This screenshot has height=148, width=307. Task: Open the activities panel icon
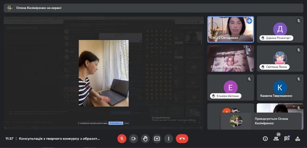pyautogui.click(x=298, y=139)
